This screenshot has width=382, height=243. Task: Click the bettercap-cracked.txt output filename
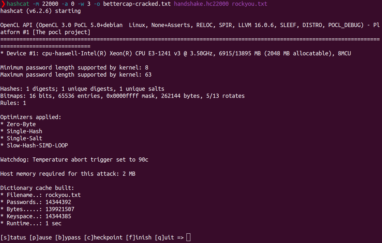[x=137, y=4]
